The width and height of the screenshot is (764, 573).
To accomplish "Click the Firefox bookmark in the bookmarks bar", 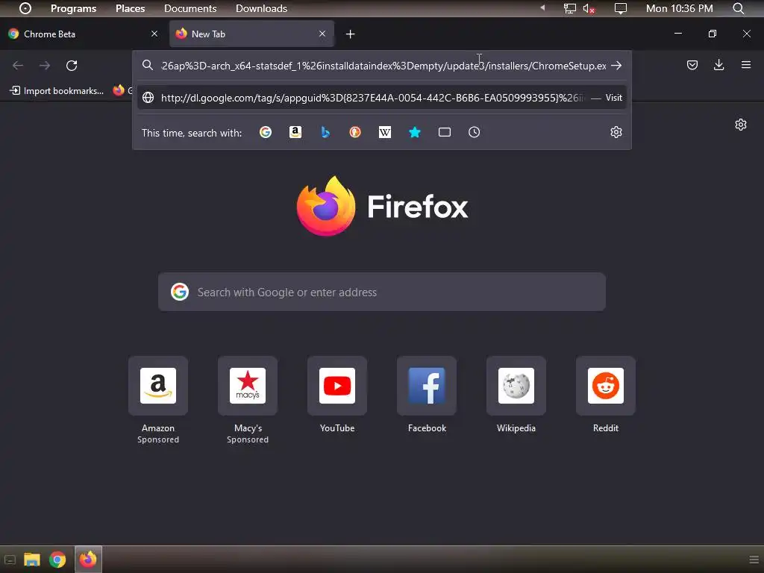I will [x=122, y=90].
